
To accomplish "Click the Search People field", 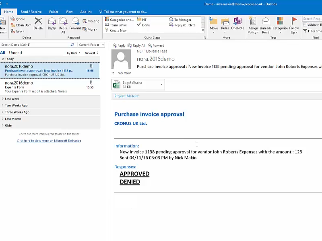I will click(x=312, y=18).
